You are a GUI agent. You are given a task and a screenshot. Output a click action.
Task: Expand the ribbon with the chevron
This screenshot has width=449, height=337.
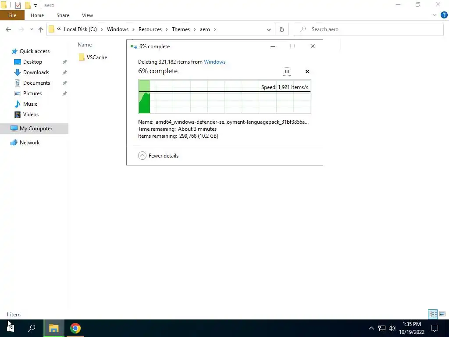435,15
